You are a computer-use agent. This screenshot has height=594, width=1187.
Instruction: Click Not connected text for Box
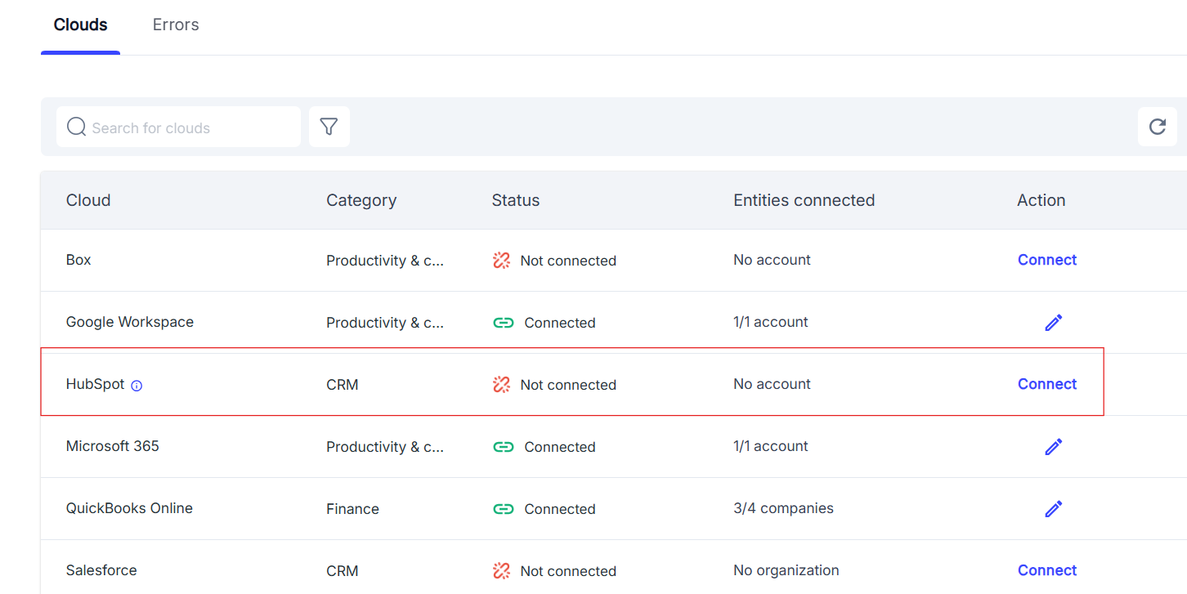pos(568,261)
